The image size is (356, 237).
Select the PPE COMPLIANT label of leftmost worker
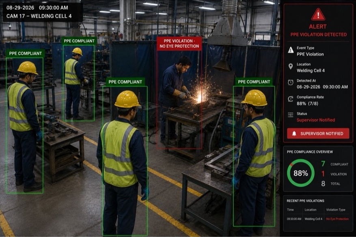pos(26,53)
